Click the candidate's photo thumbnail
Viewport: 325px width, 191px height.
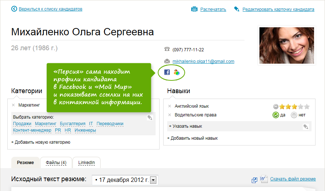(x=286, y=45)
